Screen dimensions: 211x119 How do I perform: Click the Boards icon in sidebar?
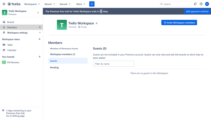4,22
